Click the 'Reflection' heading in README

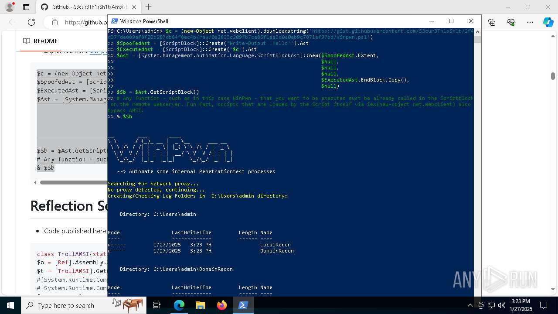pyautogui.click(x=68, y=206)
